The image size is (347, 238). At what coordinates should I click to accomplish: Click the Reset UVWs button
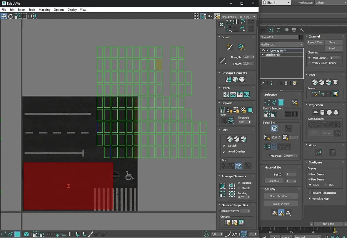coord(315,42)
